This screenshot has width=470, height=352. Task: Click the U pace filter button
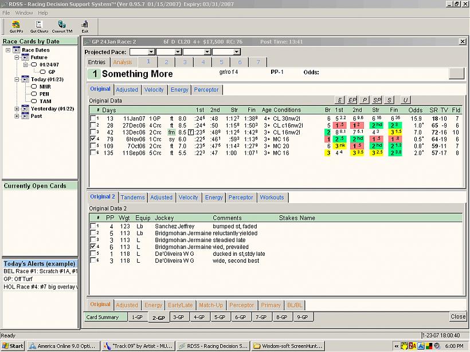(x=405, y=100)
